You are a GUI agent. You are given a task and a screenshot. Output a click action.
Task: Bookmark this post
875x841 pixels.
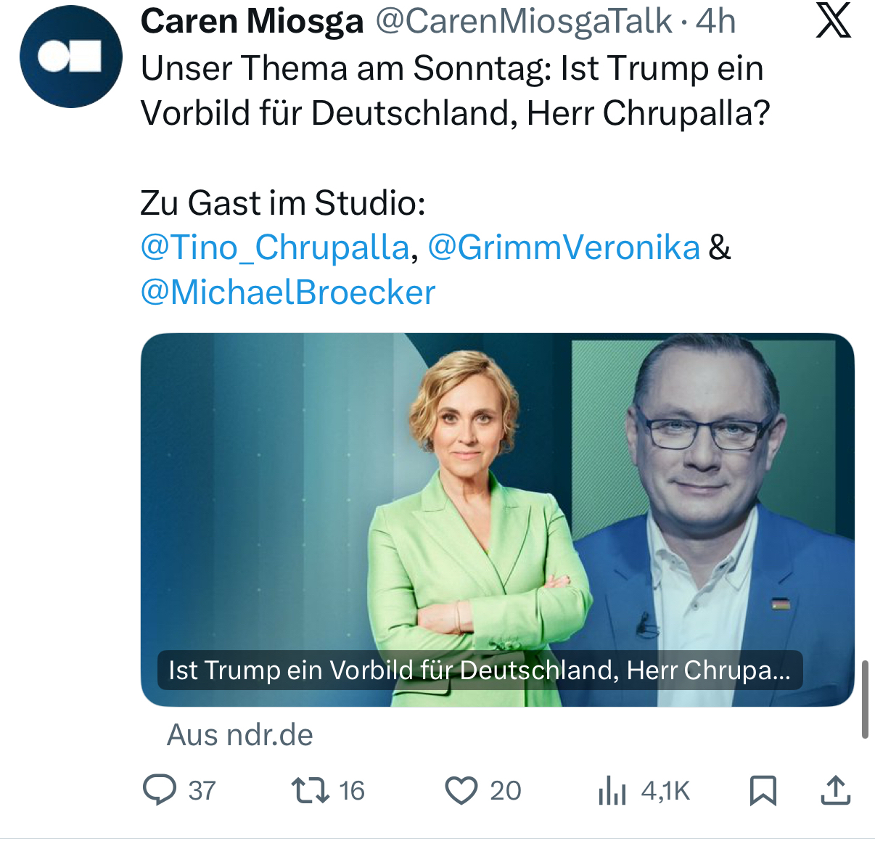(763, 790)
